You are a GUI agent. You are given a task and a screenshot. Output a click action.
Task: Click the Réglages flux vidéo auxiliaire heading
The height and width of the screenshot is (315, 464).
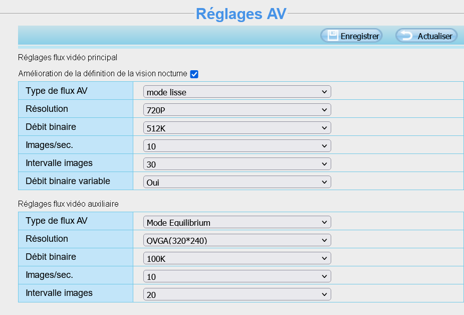tap(68, 204)
